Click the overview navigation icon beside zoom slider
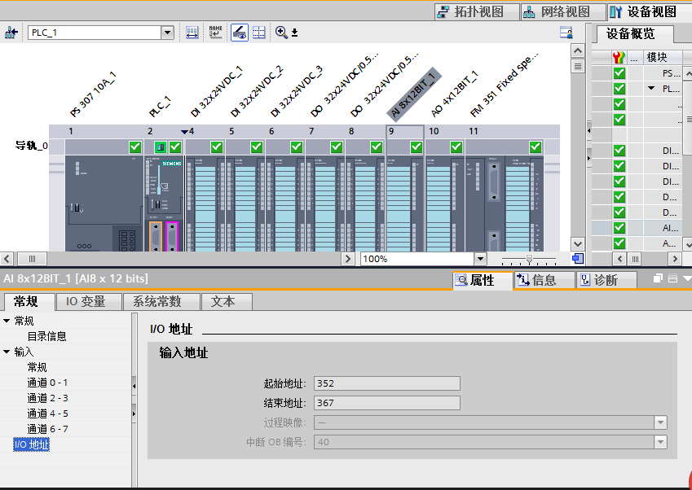The height and width of the screenshot is (490, 692). click(x=578, y=259)
